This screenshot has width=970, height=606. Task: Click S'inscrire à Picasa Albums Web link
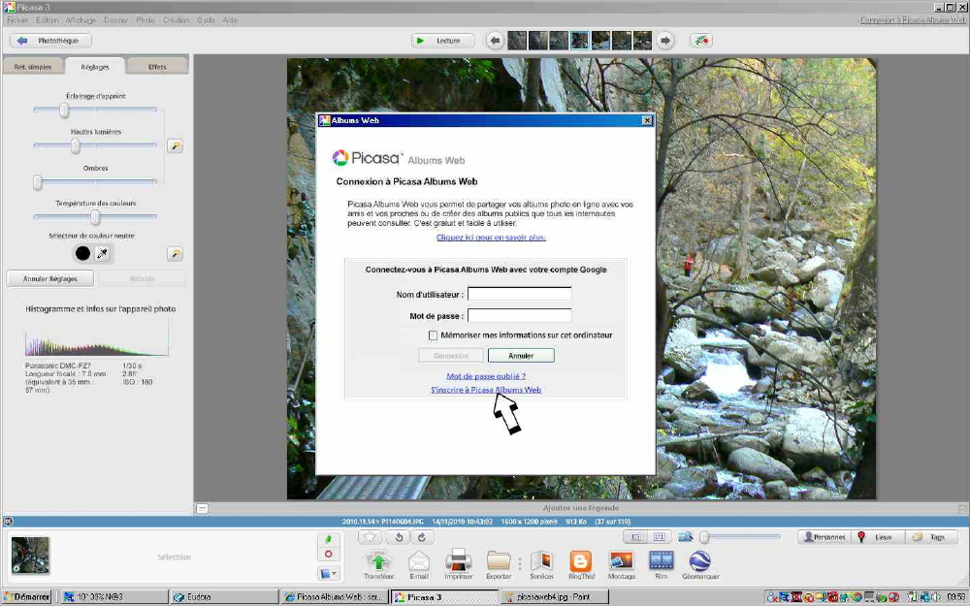486,390
